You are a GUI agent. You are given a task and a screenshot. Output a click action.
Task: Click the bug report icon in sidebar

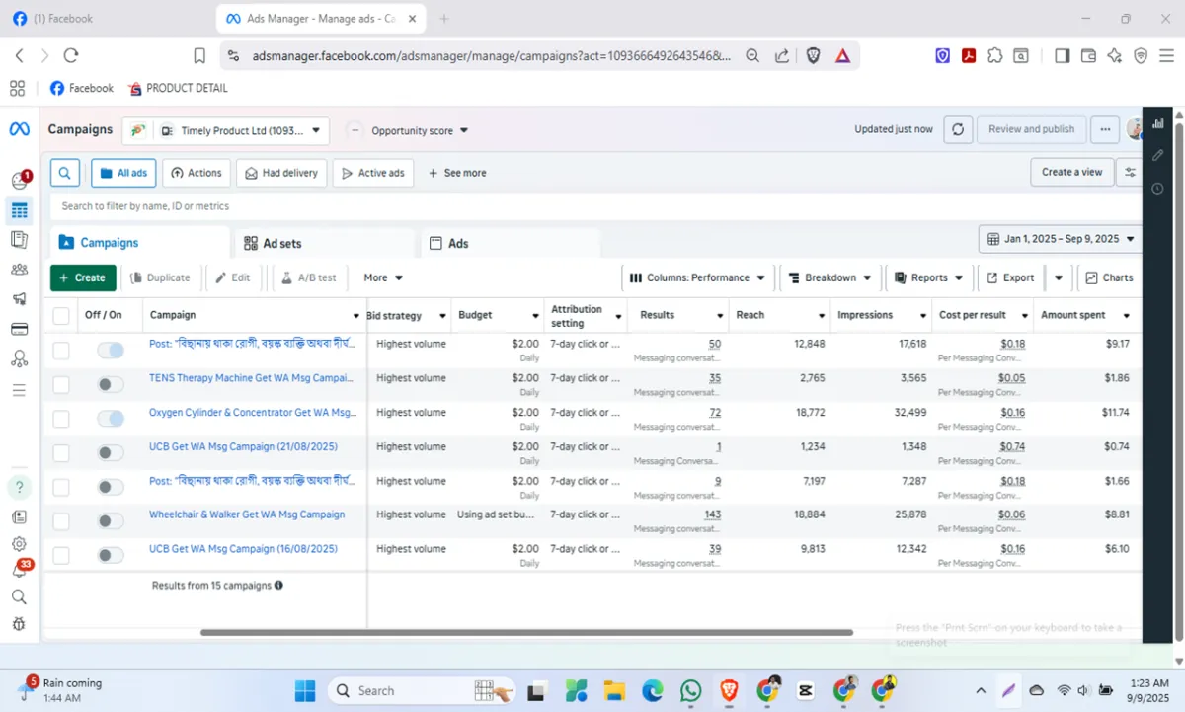pos(19,623)
